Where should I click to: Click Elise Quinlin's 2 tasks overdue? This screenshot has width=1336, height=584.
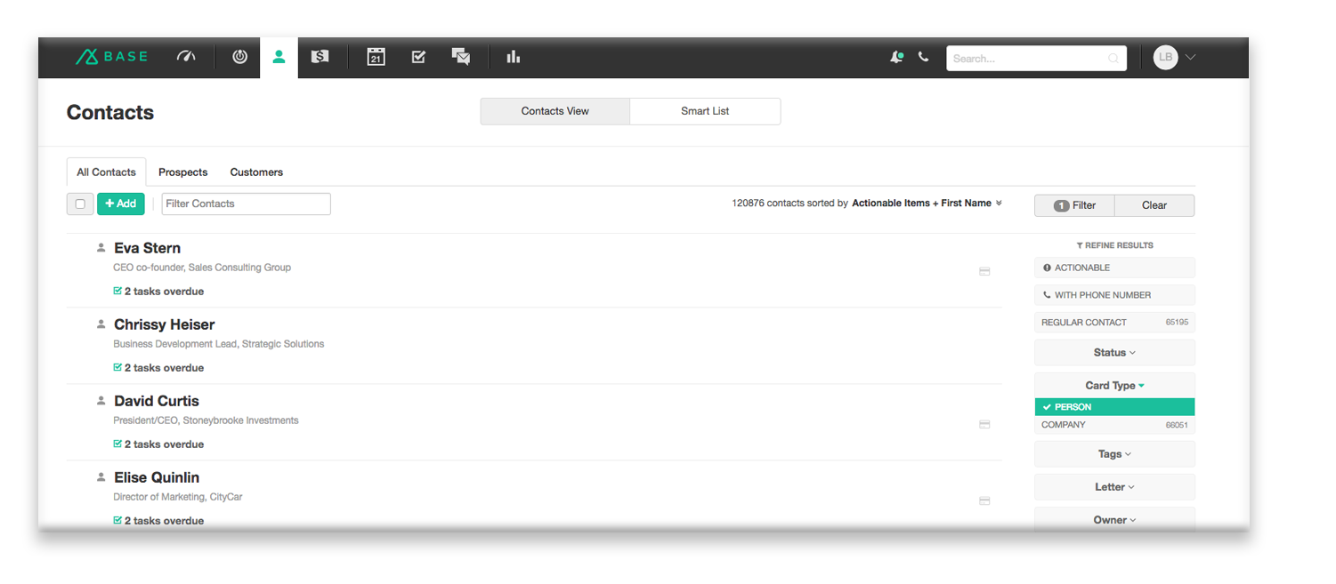click(164, 521)
